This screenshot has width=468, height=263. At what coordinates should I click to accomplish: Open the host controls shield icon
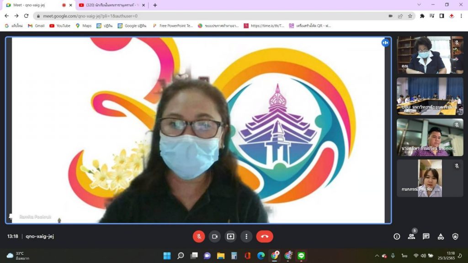[x=455, y=237]
